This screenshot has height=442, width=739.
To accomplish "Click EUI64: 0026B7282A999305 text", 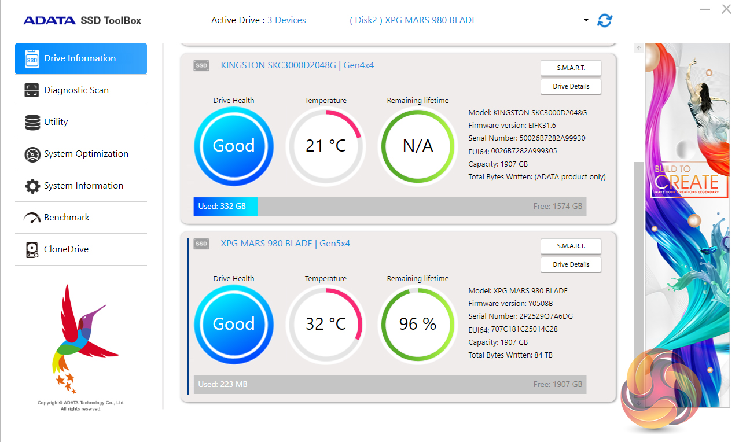I will 513,151.
